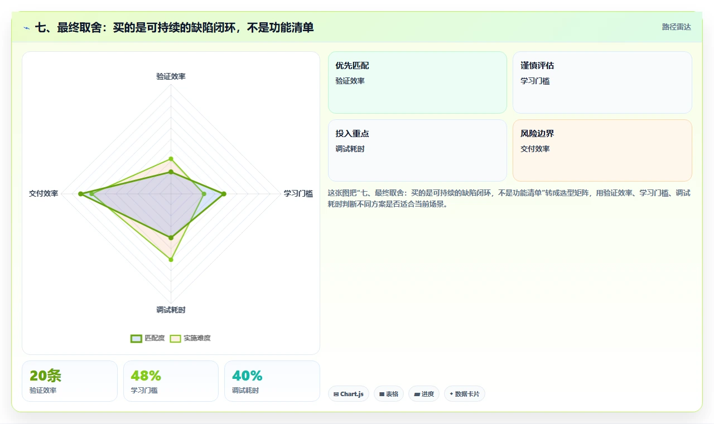Toggle the 实施难度 legend swatch

click(x=176, y=338)
